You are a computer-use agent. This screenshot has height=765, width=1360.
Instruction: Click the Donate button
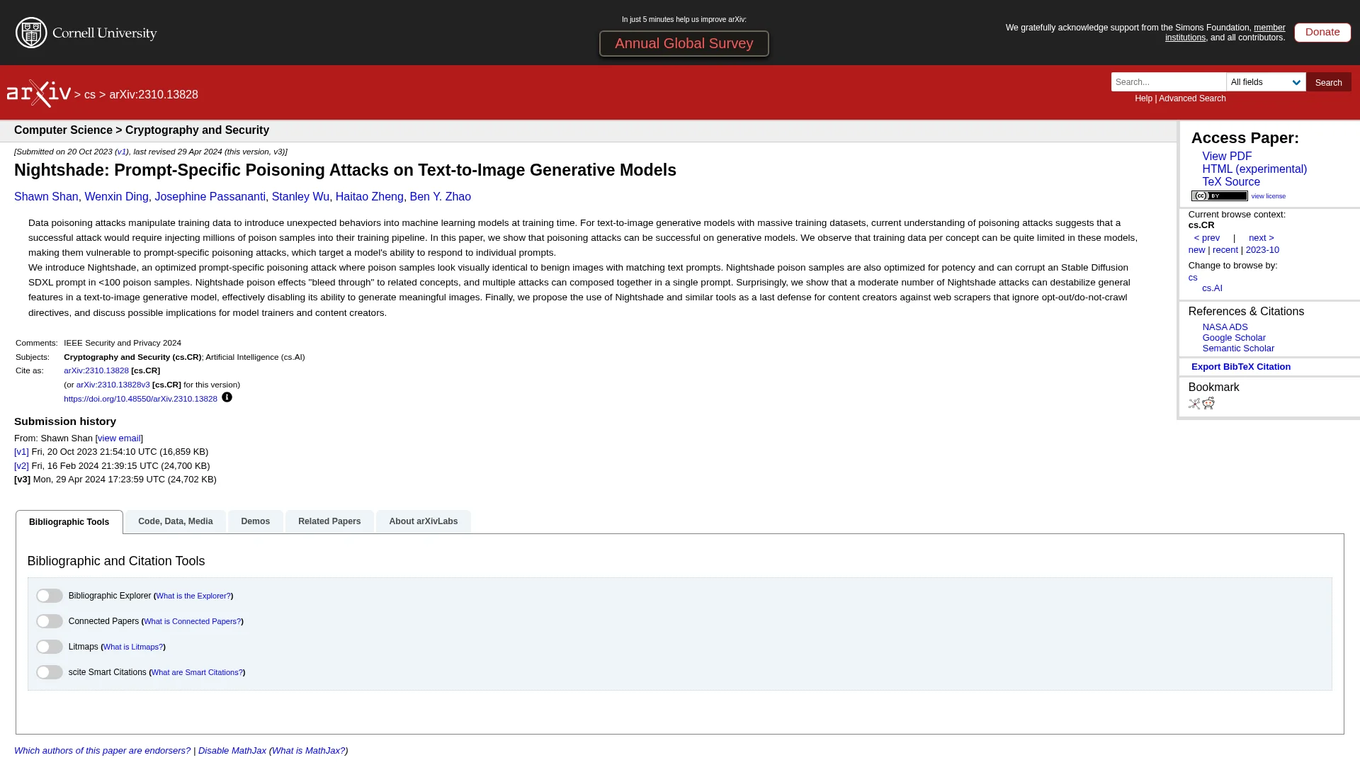tap(1322, 32)
